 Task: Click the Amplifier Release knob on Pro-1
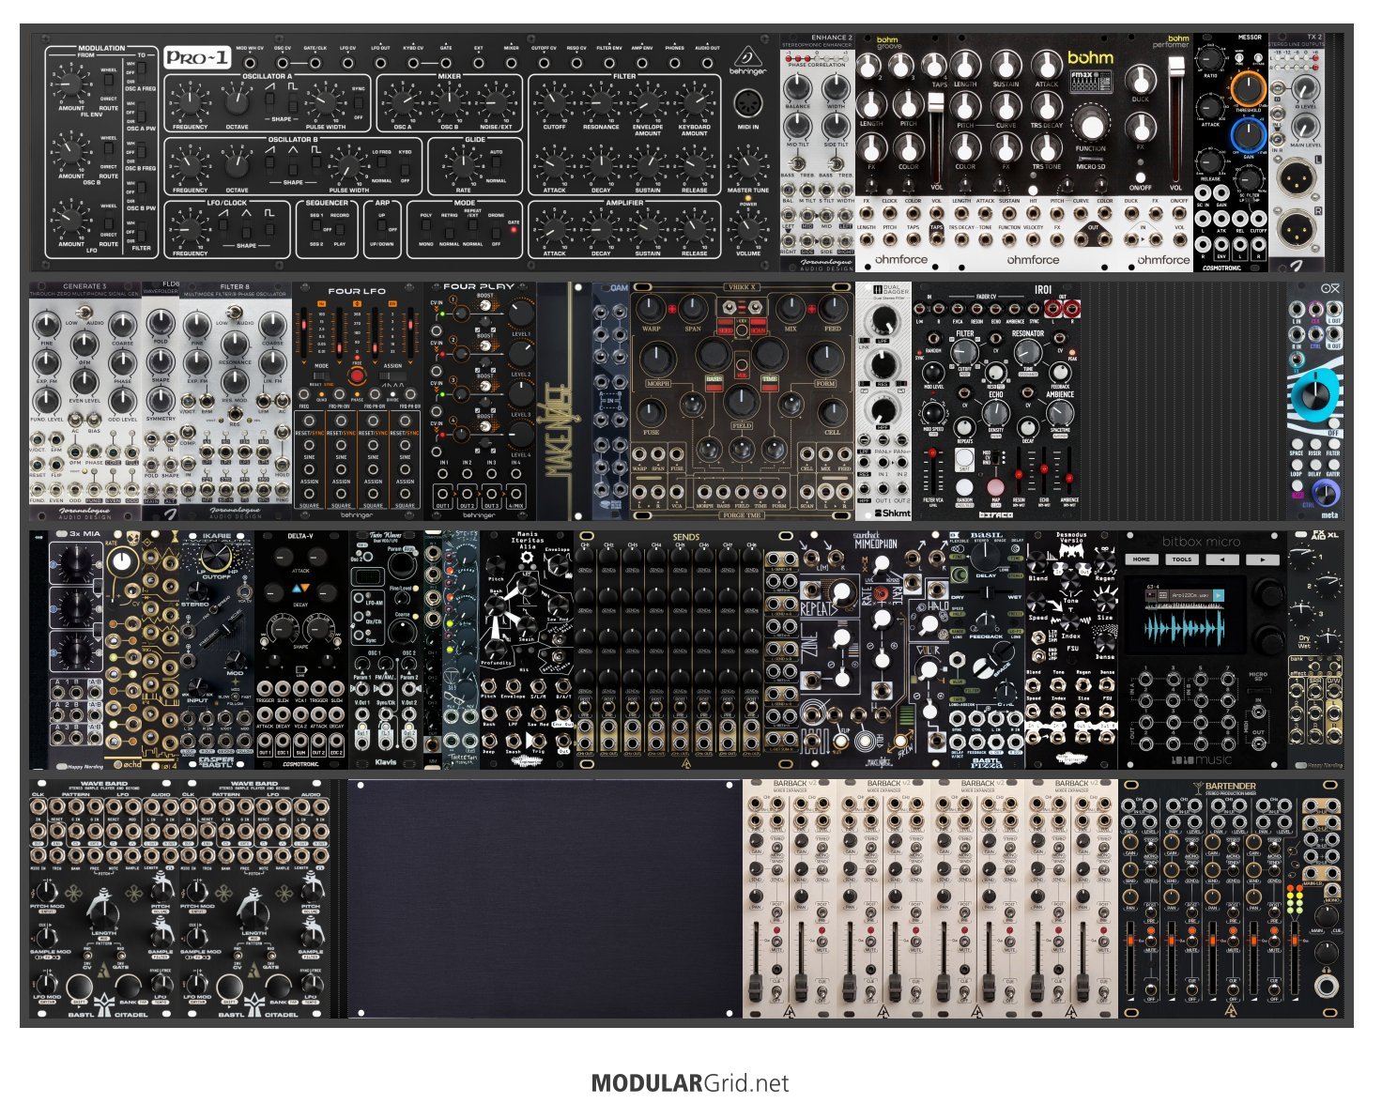point(694,228)
